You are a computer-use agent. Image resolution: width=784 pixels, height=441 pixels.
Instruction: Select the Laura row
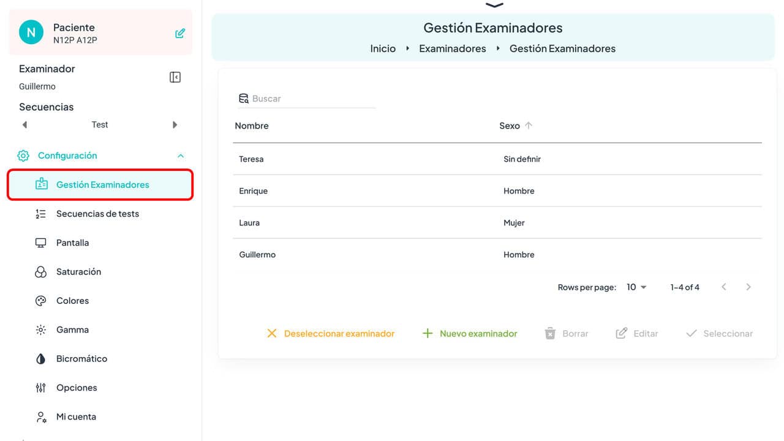[x=497, y=223]
